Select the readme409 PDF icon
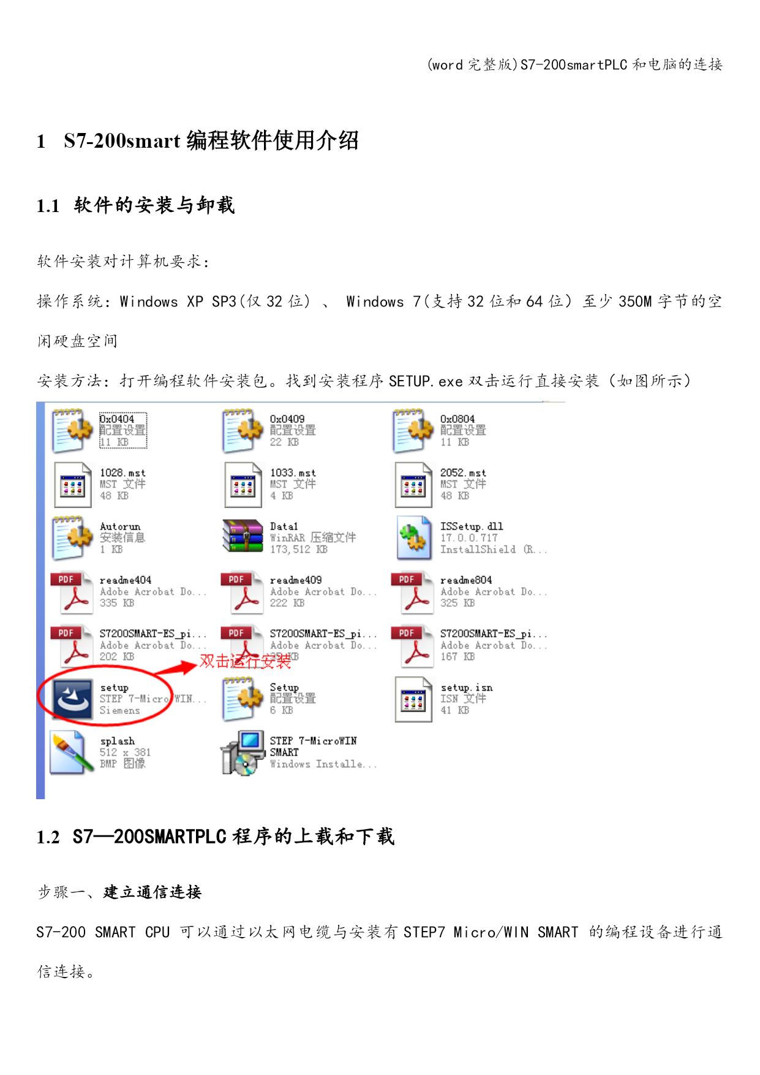The width and height of the screenshot is (760, 1075). [242, 592]
